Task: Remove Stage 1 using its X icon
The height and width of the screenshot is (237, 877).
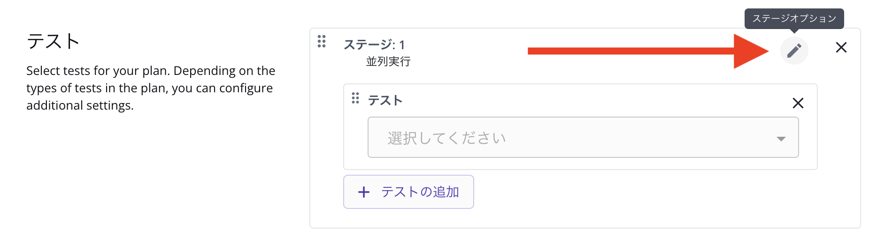Action: 841,47
